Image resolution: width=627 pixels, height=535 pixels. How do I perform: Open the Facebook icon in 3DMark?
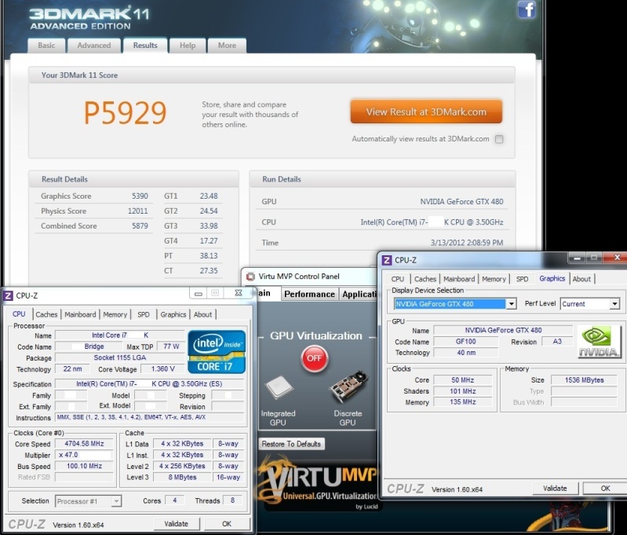click(527, 9)
